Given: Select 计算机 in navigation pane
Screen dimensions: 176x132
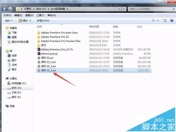Looking at the screenshot, I should point(13,78).
